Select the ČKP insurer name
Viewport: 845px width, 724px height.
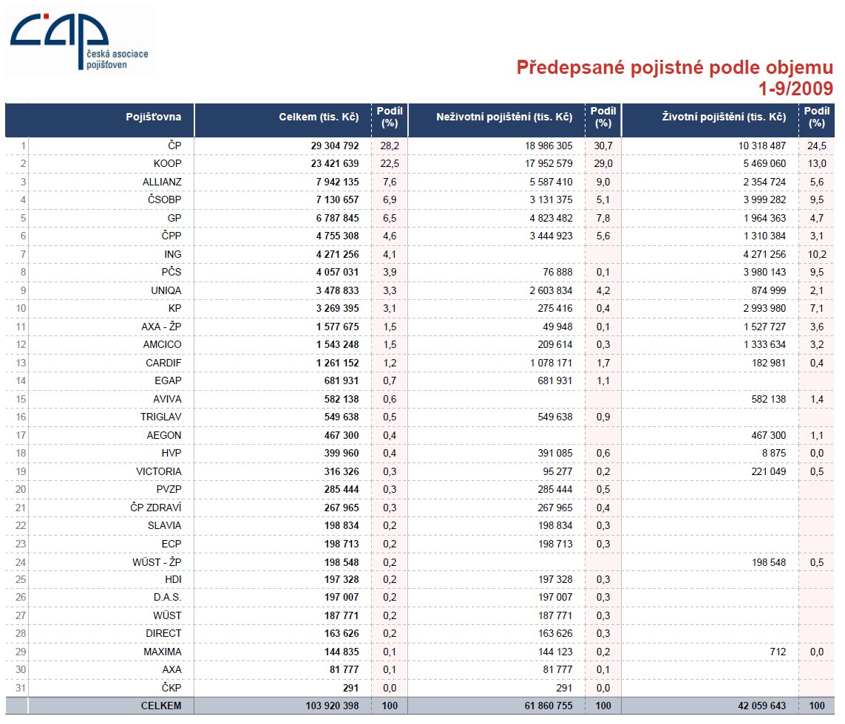pyautogui.click(x=171, y=688)
